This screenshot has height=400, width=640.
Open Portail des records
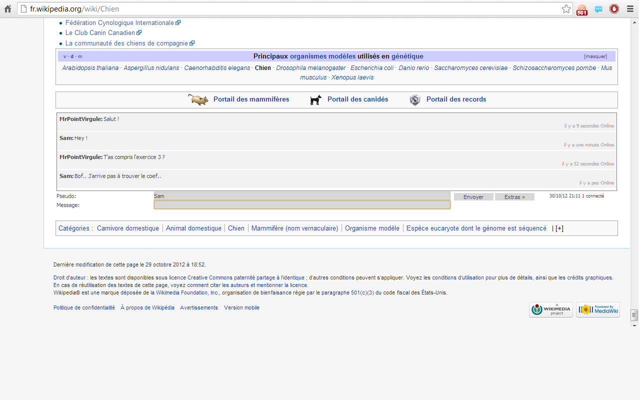coord(456,99)
